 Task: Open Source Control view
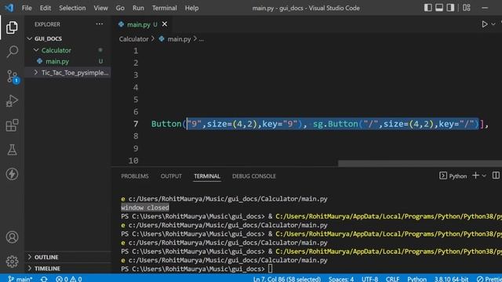tap(13, 77)
